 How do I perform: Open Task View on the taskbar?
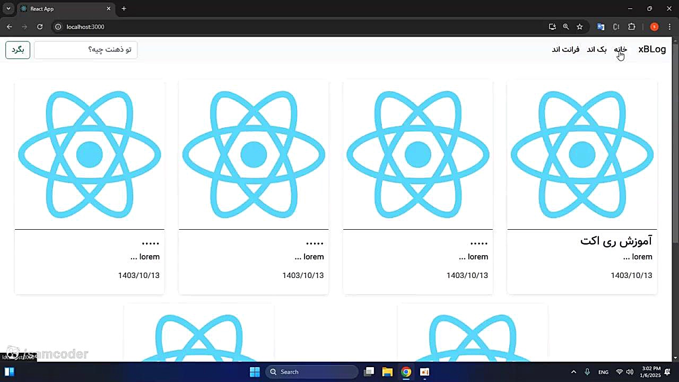369,372
